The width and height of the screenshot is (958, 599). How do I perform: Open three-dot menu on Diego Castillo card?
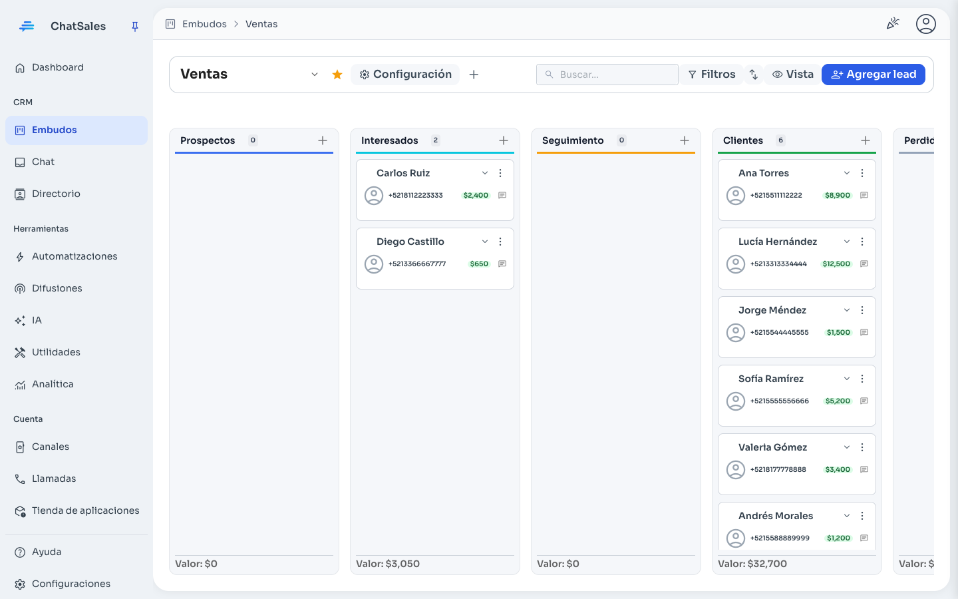(x=500, y=242)
